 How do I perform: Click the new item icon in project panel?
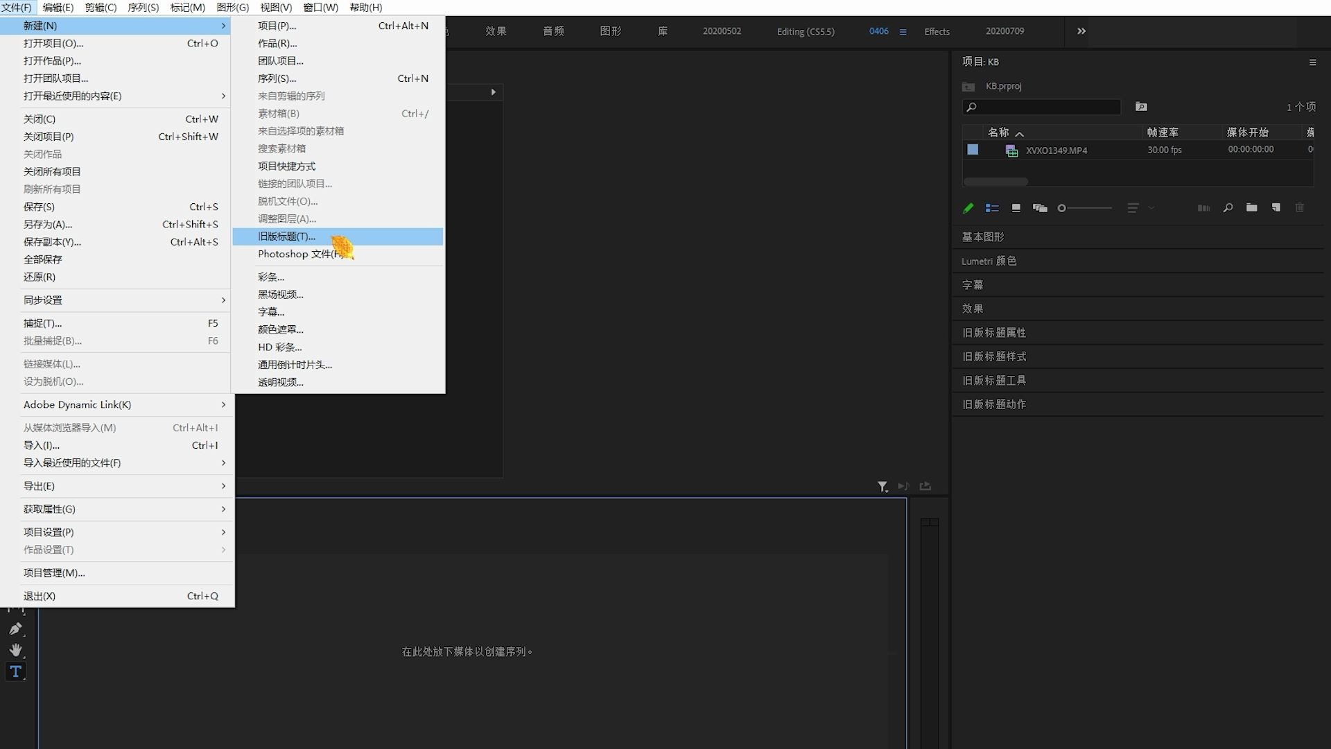[x=1276, y=208]
